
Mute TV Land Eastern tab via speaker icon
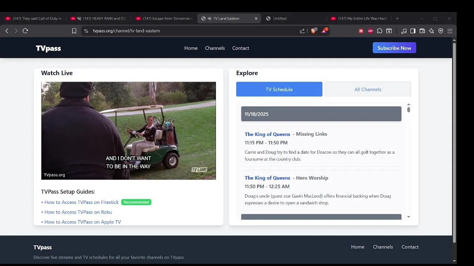pos(210,18)
